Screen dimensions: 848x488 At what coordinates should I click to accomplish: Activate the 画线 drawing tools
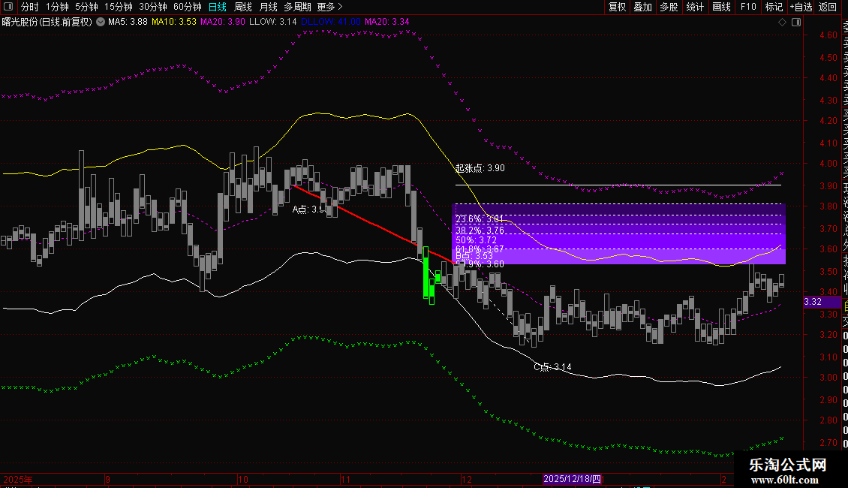click(x=721, y=7)
